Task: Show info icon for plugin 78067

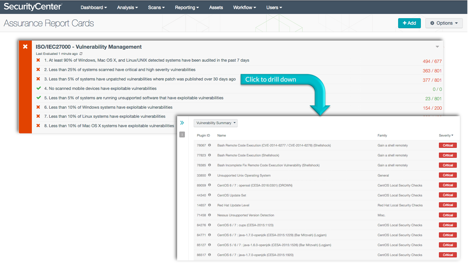Action: (x=210, y=145)
